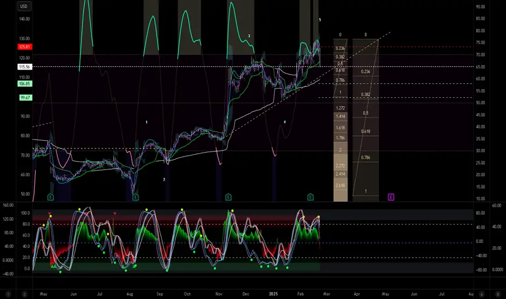Click the round B button in bottom bar
This screenshot has height=299, width=506.
(x=498, y=294)
